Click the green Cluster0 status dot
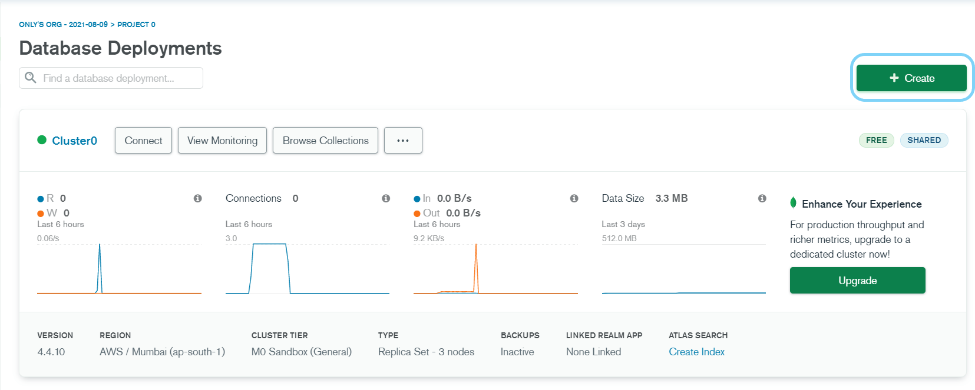 click(x=42, y=140)
